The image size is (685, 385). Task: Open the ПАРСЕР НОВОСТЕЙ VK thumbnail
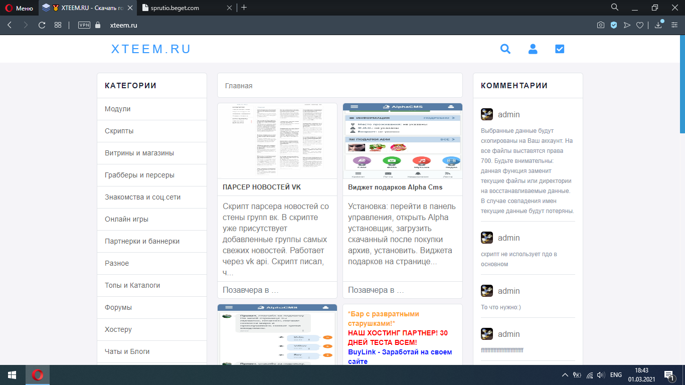coord(277,141)
